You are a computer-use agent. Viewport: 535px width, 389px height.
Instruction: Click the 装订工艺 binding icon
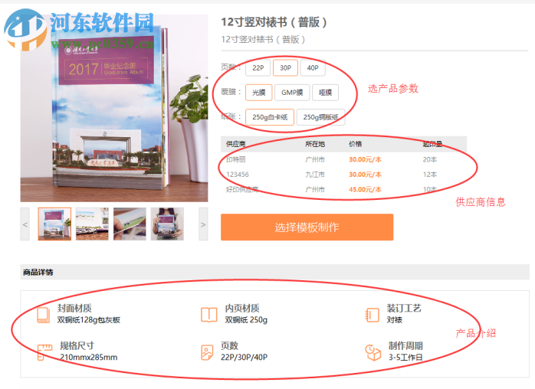click(x=372, y=315)
